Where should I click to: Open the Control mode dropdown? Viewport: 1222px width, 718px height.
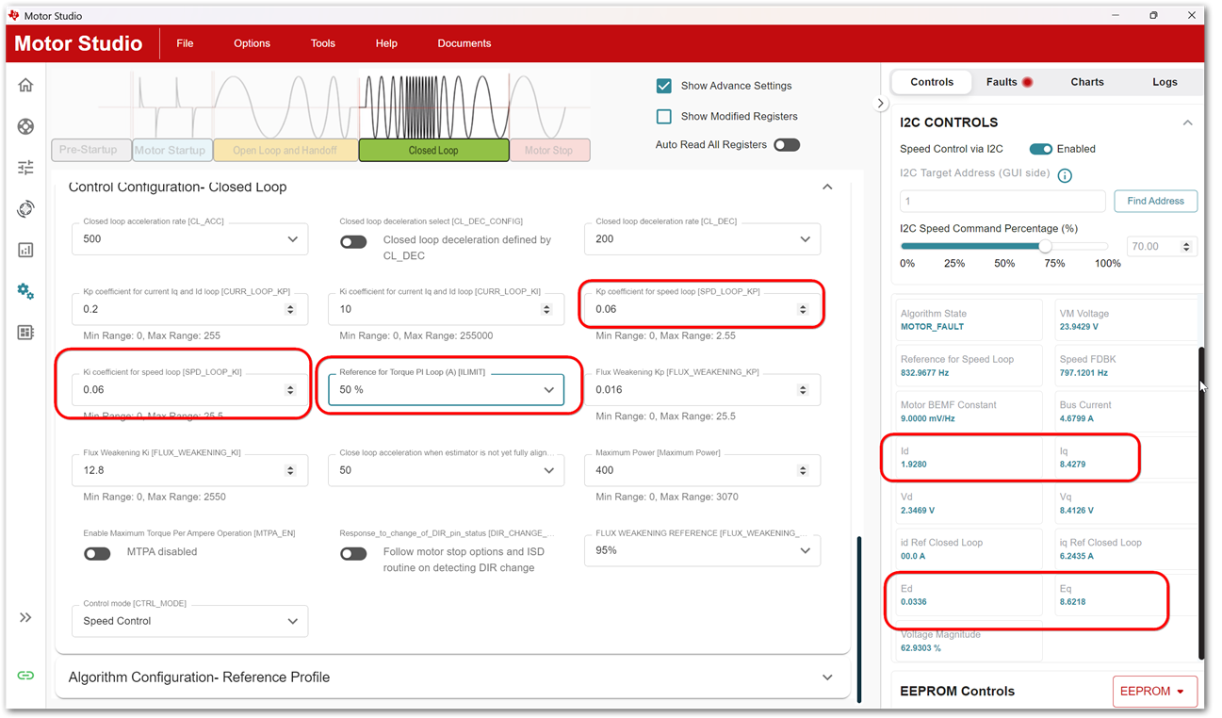189,621
